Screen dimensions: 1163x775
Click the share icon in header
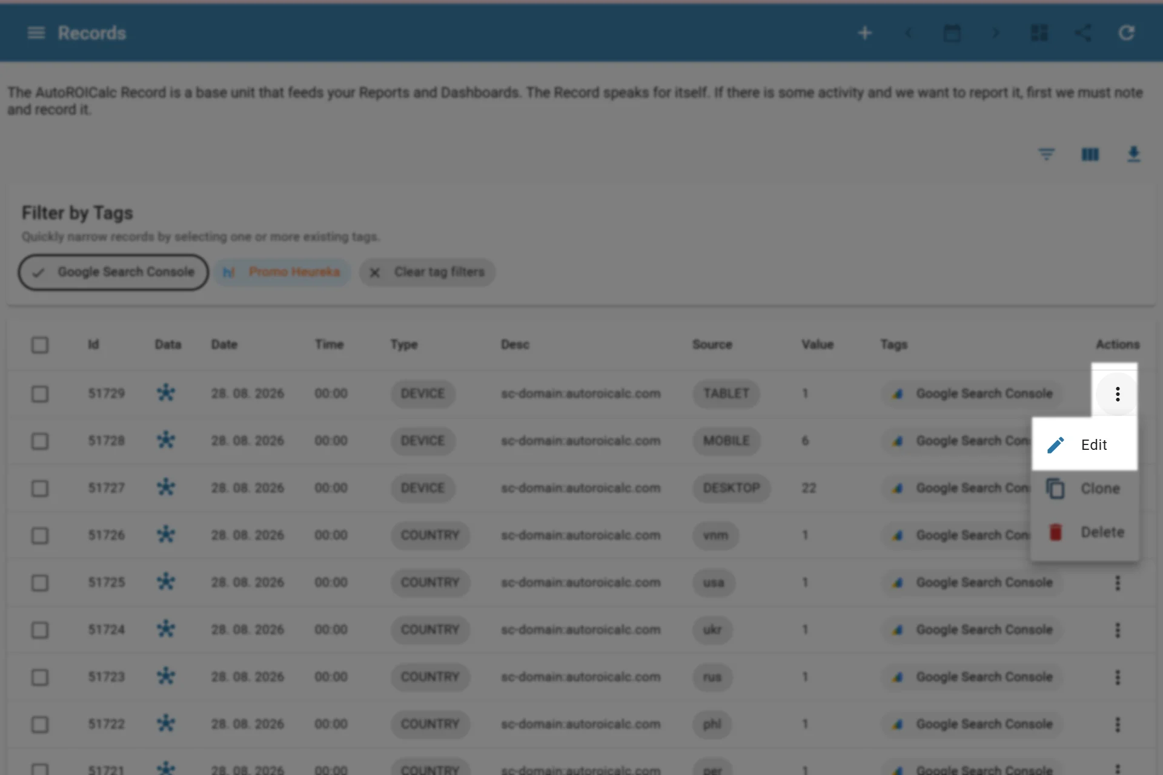(x=1083, y=33)
